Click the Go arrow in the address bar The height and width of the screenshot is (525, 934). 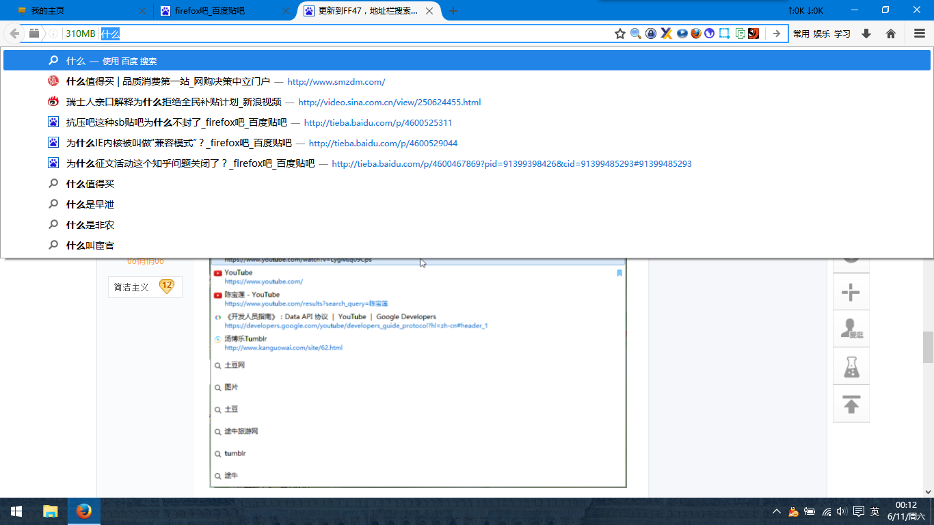pyautogui.click(x=776, y=33)
